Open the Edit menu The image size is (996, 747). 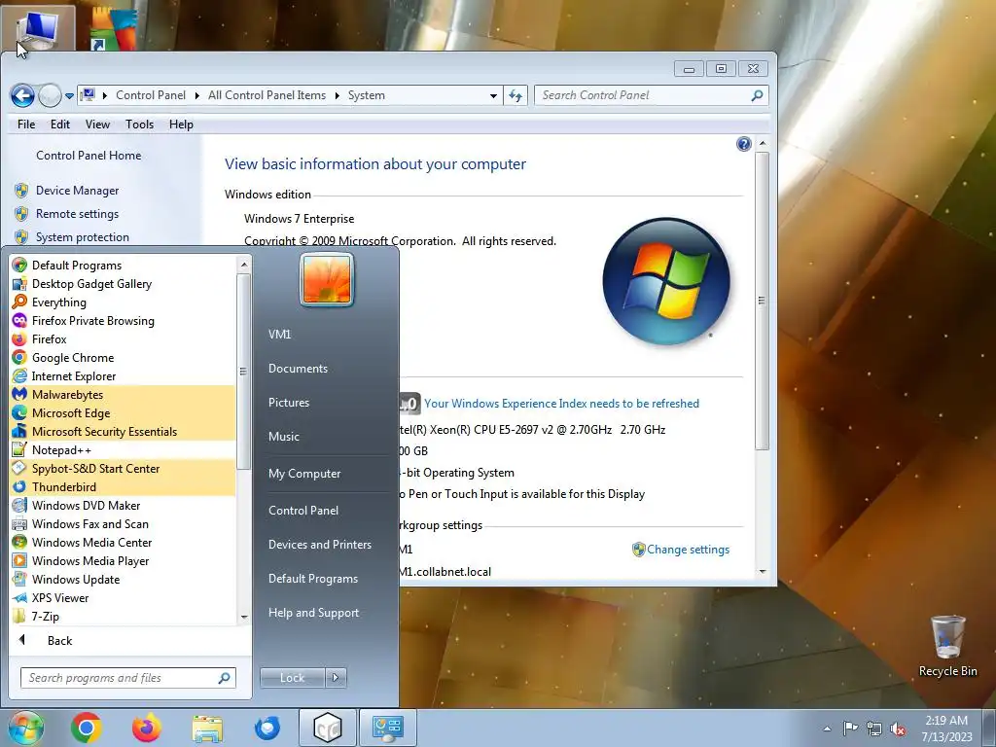tap(60, 124)
